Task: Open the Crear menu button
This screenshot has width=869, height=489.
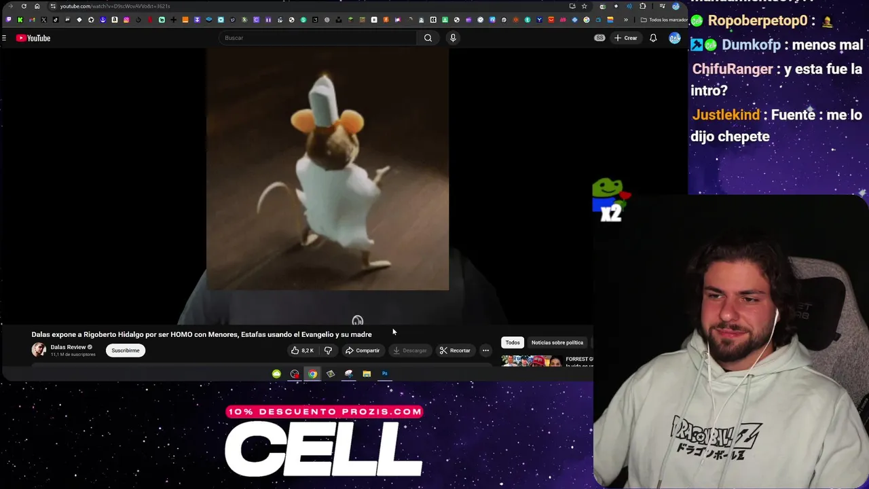Action: click(625, 38)
